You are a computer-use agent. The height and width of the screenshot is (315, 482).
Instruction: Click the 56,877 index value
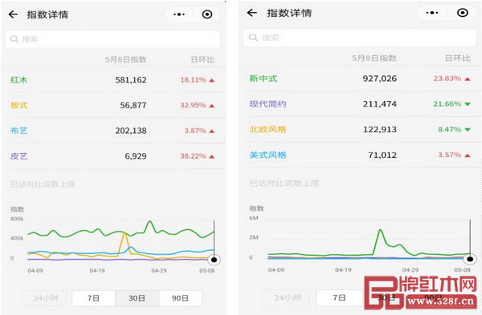[x=133, y=106]
